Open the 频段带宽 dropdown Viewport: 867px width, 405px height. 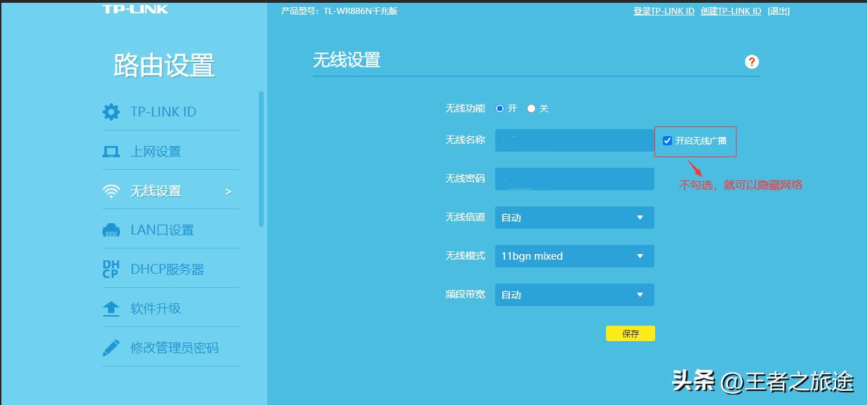[574, 294]
